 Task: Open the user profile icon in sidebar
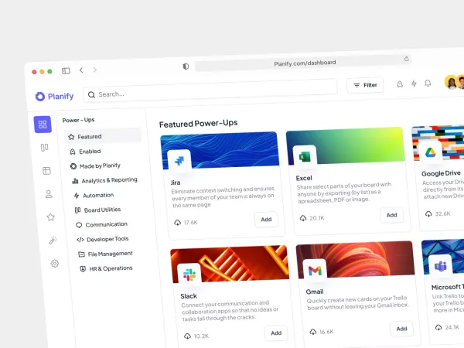[x=49, y=194]
